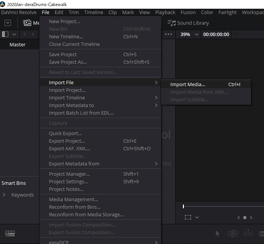This screenshot has width=264, height=244.
Task: Select the arrow Selection mode tool
Action: 217,233
